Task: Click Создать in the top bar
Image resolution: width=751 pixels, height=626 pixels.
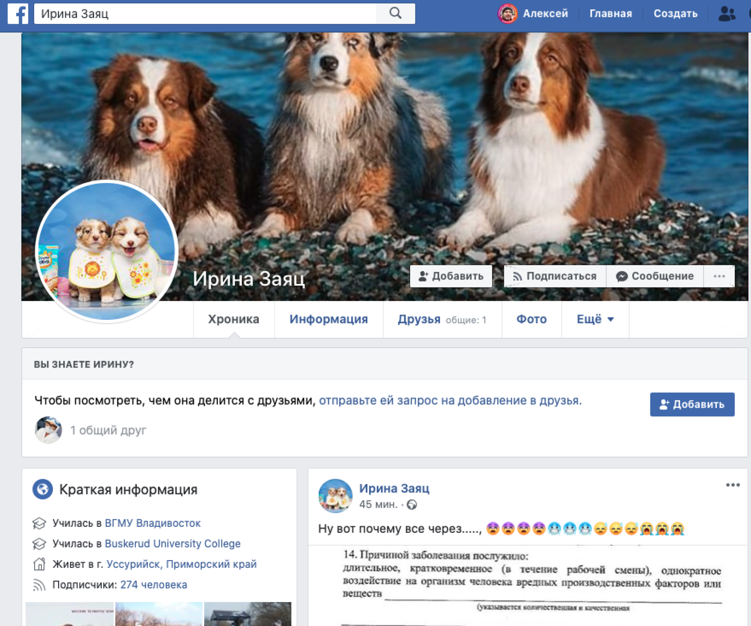Action: [x=676, y=14]
